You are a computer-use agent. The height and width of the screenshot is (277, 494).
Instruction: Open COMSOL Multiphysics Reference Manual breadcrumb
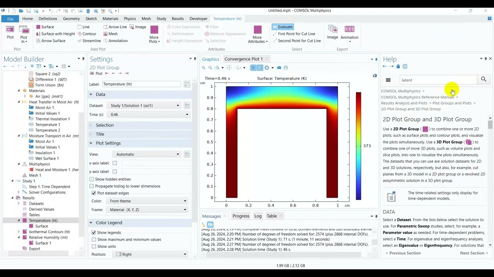point(417,97)
